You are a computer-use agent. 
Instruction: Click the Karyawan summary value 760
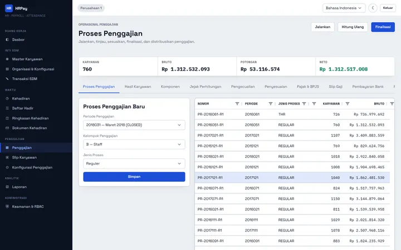pyautogui.click(x=87, y=69)
